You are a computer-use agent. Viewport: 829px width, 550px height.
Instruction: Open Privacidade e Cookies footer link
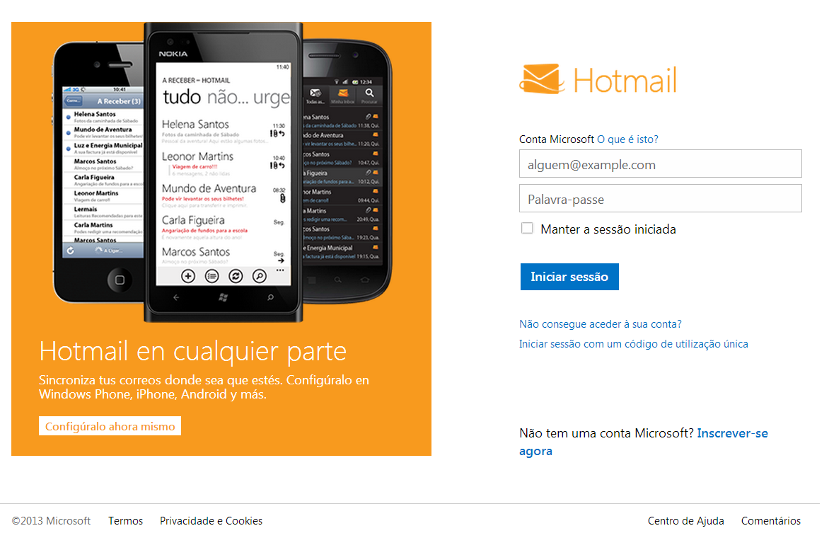[211, 521]
